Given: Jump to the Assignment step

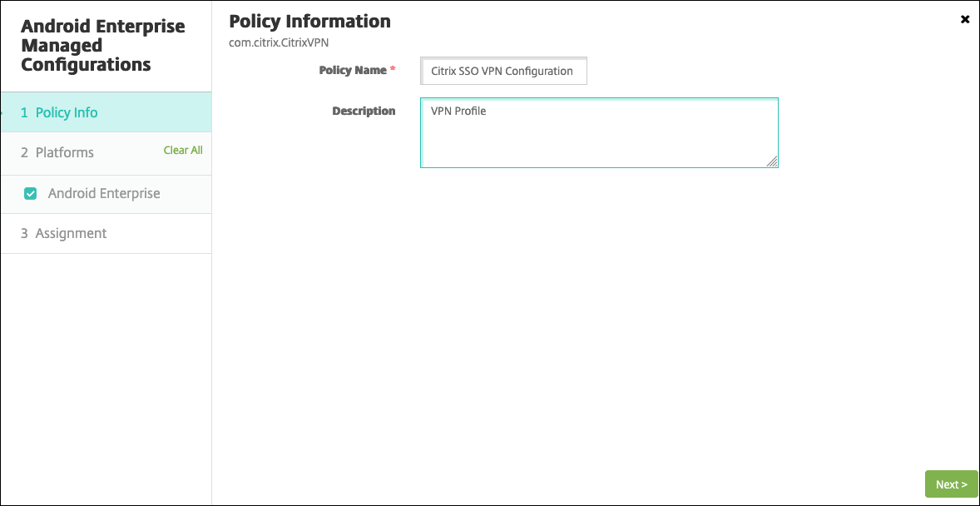Looking at the screenshot, I should click(106, 233).
